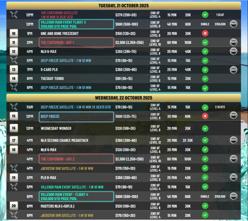The width and height of the screenshot is (248, 221).
Task: Click the Wednesday, 22 October 2025 header
Action: pos(124,98)
